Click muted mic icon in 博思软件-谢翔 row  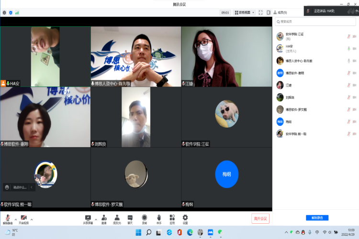coord(348,73)
